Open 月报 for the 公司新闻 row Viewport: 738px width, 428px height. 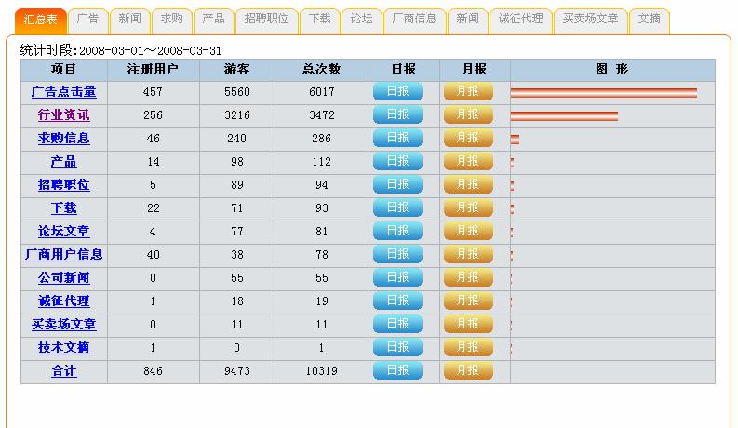pos(467,278)
